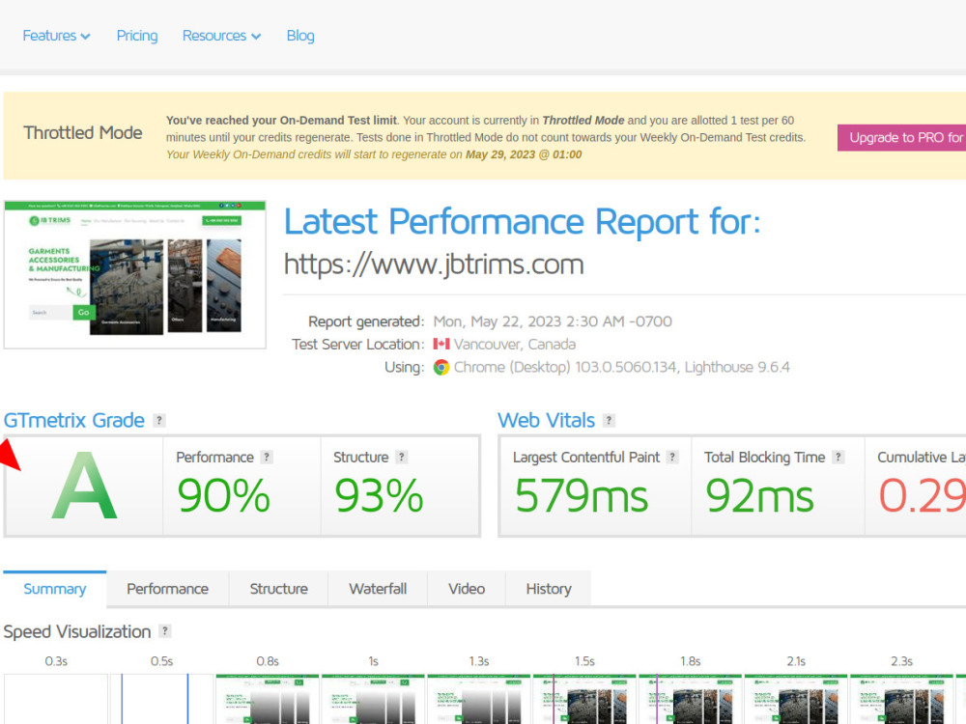Viewport: 966px width, 724px height.
Task: Click the May 29, 2023 @ 01:00 regenerate date
Action: (x=524, y=154)
